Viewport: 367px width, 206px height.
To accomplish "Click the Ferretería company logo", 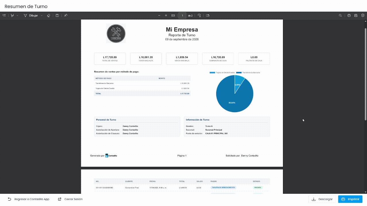I will click(x=116, y=33).
